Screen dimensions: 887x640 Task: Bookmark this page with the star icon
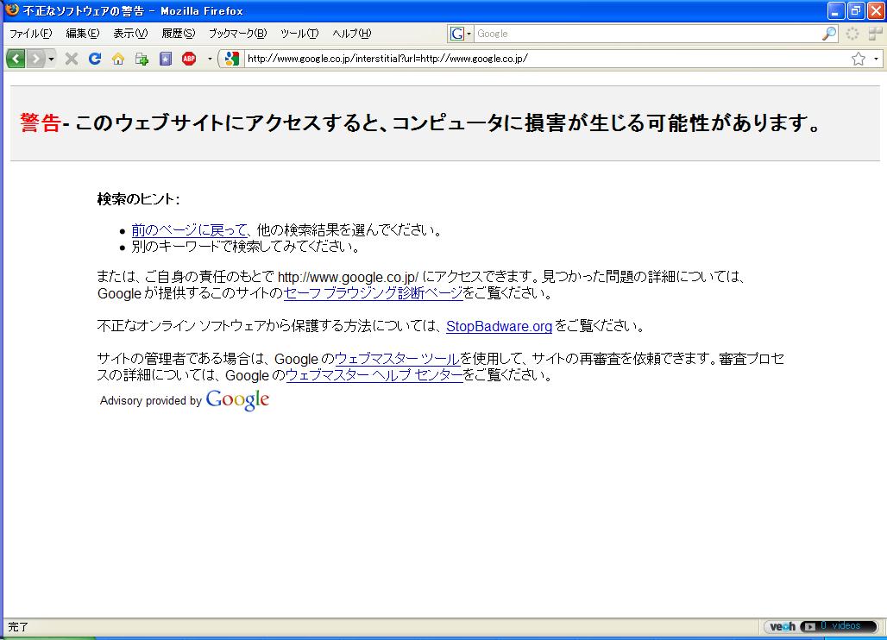point(859,59)
